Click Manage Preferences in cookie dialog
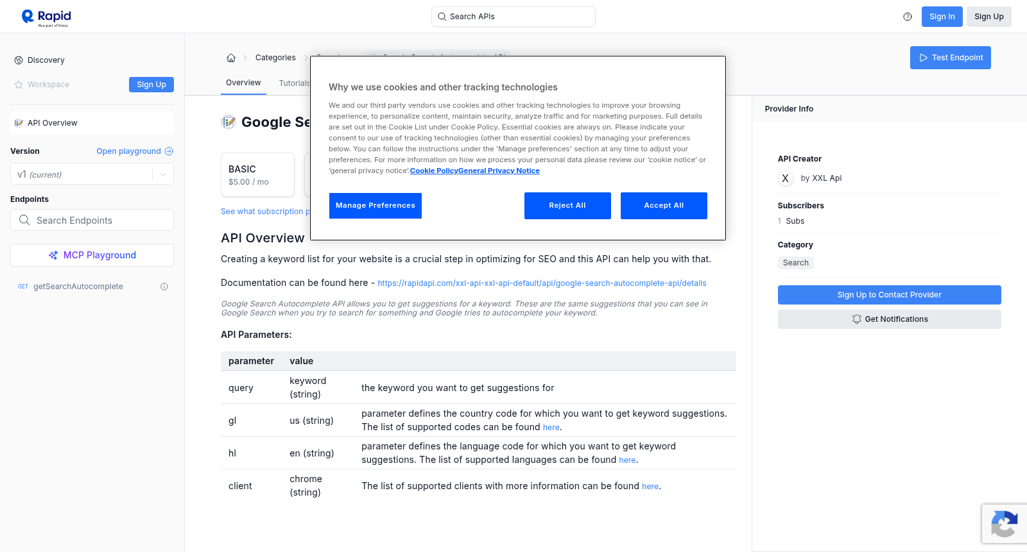This screenshot has height=552, width=1027. click(375, 206)
